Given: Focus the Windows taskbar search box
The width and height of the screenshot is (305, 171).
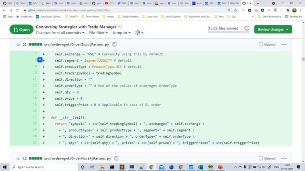Looking at the screenshot, I should coord(44,167).
